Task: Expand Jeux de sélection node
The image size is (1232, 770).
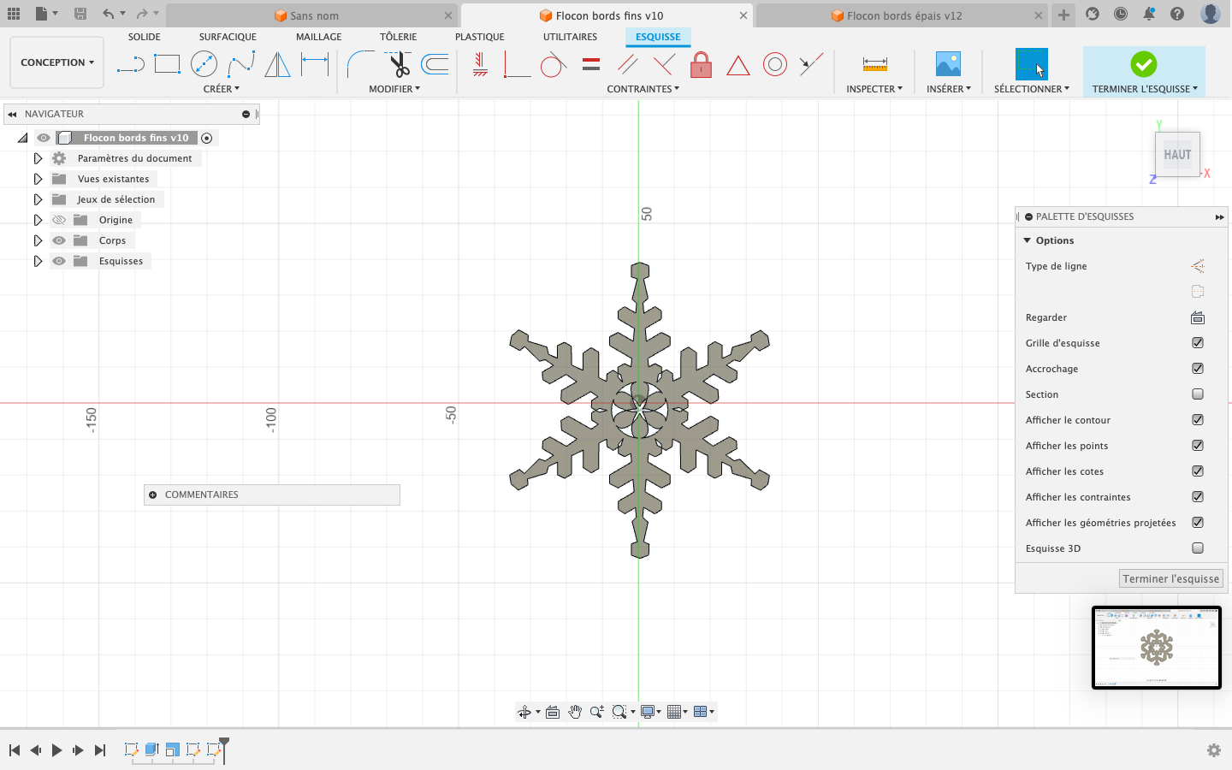Action: point(38,199)
